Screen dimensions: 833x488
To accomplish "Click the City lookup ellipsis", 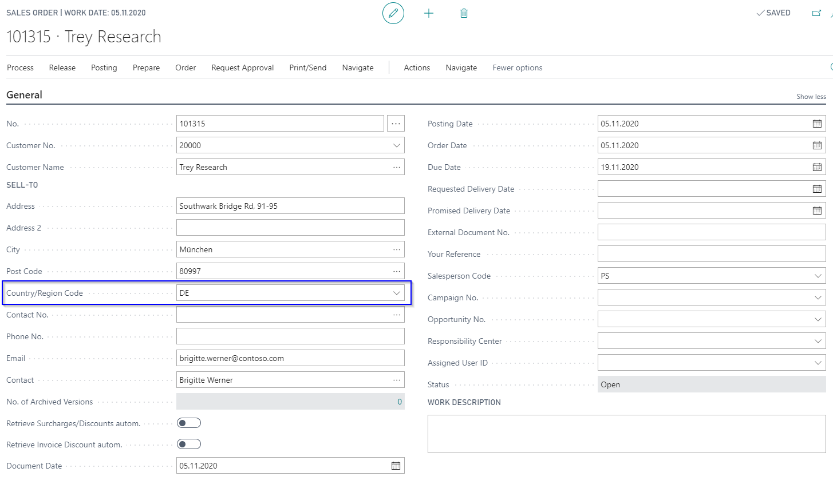I will [397, 249].
